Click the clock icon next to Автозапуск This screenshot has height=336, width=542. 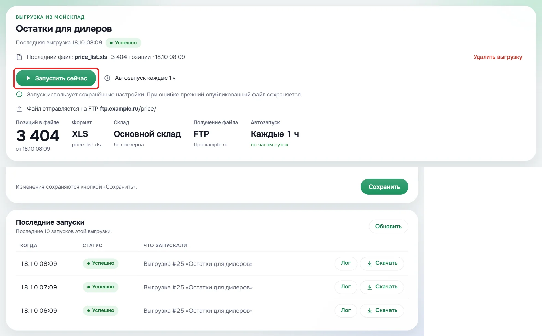(107, 78)
